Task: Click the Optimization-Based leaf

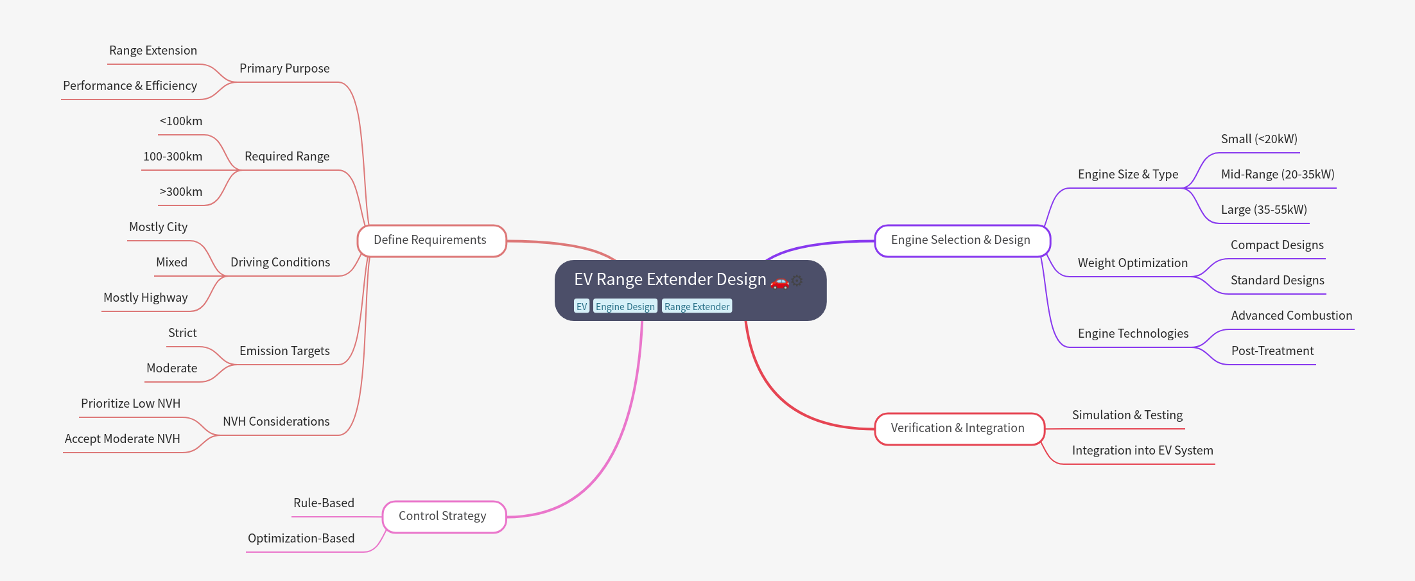Action: coord(301,538)
